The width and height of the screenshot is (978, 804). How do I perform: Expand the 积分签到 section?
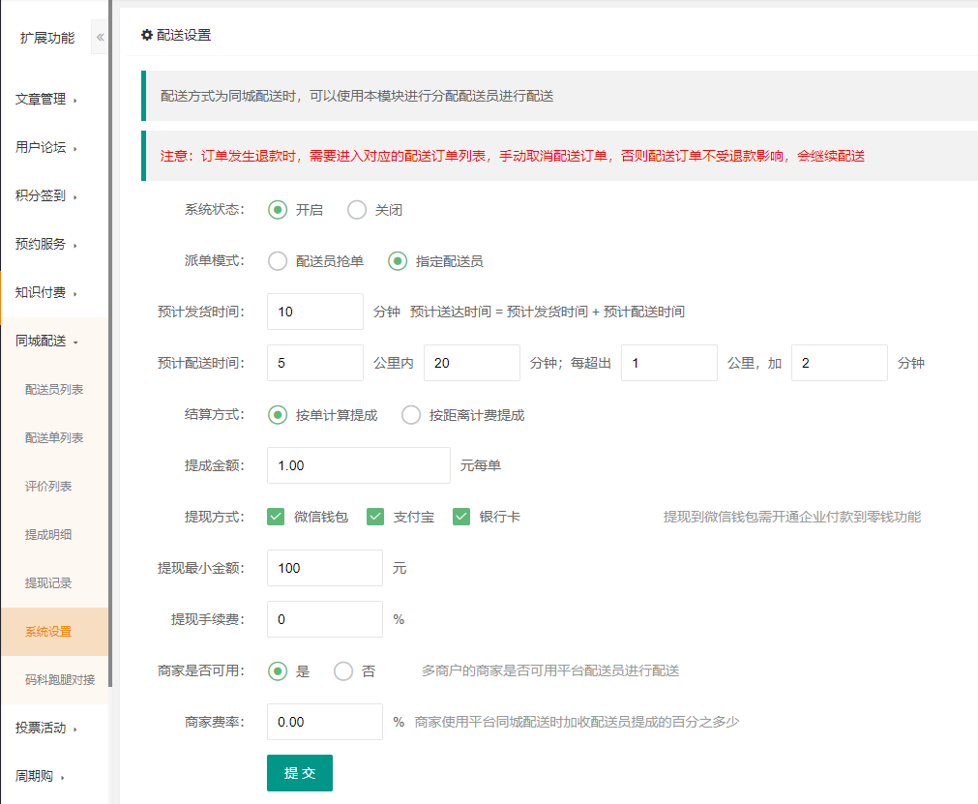pos(46,195)
